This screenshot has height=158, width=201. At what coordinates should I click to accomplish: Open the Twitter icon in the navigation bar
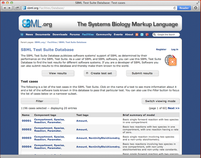142,35
